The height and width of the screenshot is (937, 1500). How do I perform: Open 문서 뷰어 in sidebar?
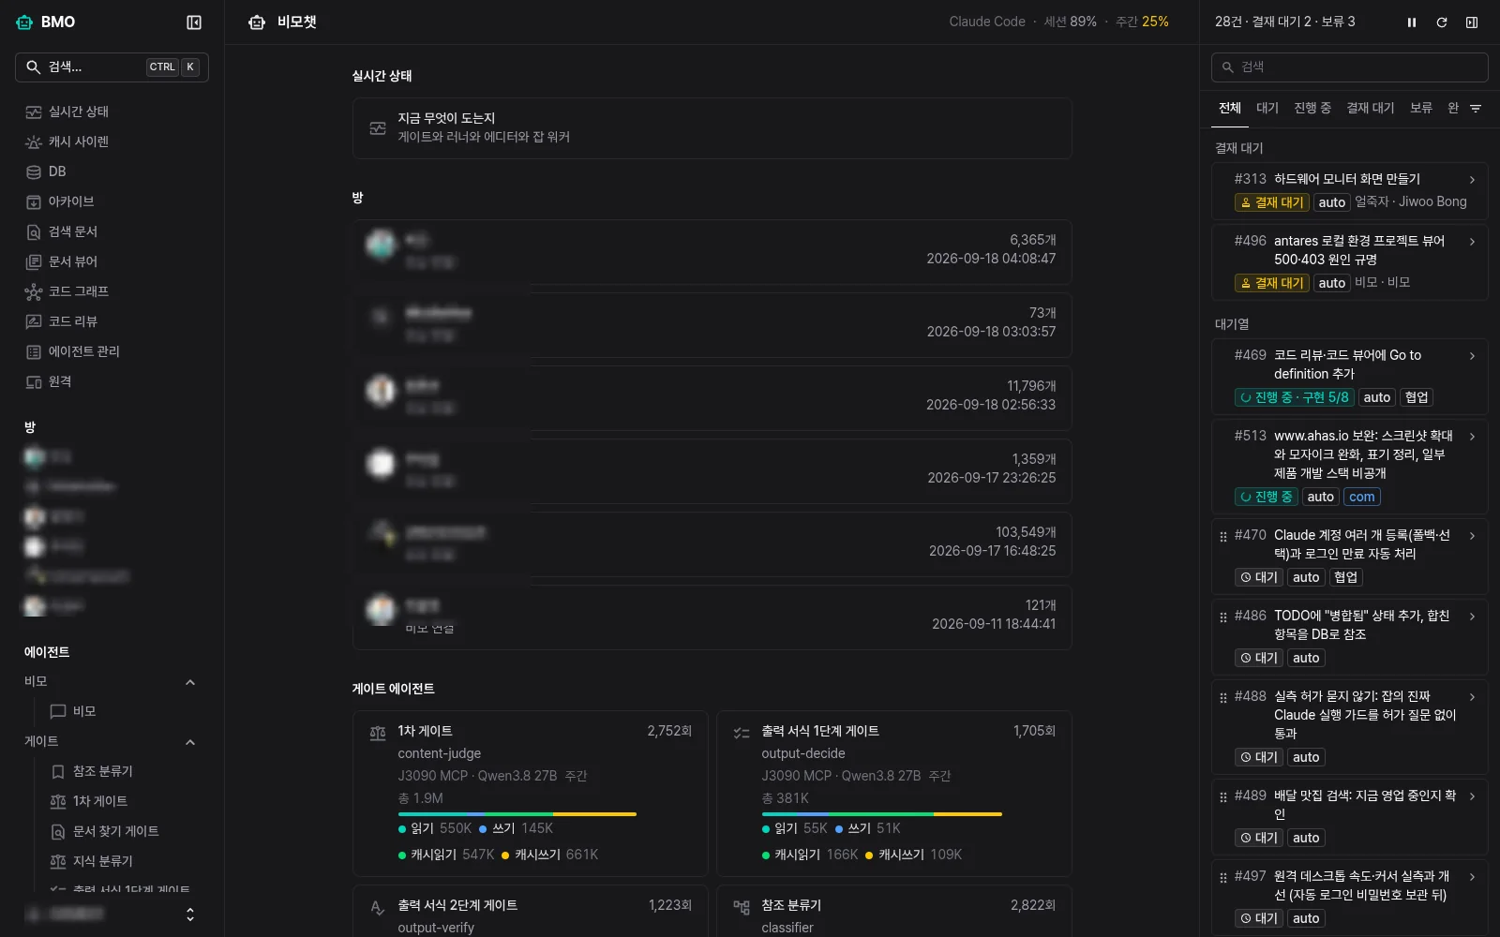coord(112,261)
